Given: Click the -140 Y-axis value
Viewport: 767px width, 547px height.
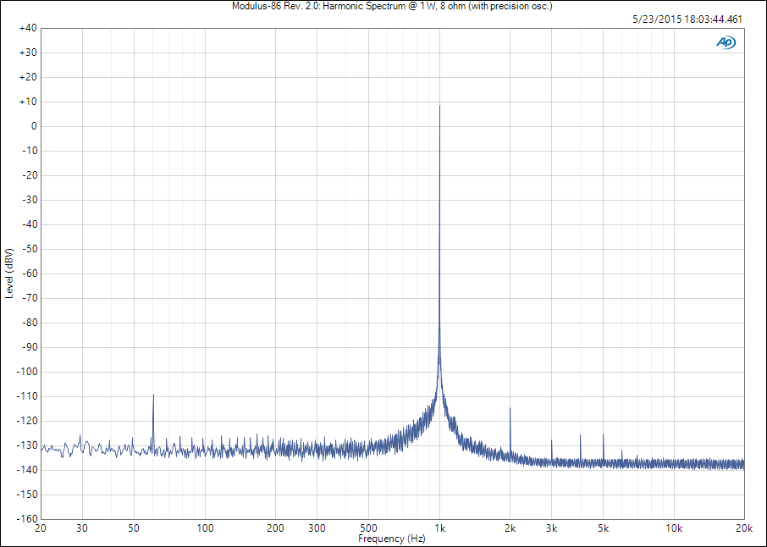Looking at the screenshot, I should coord(27,470).
